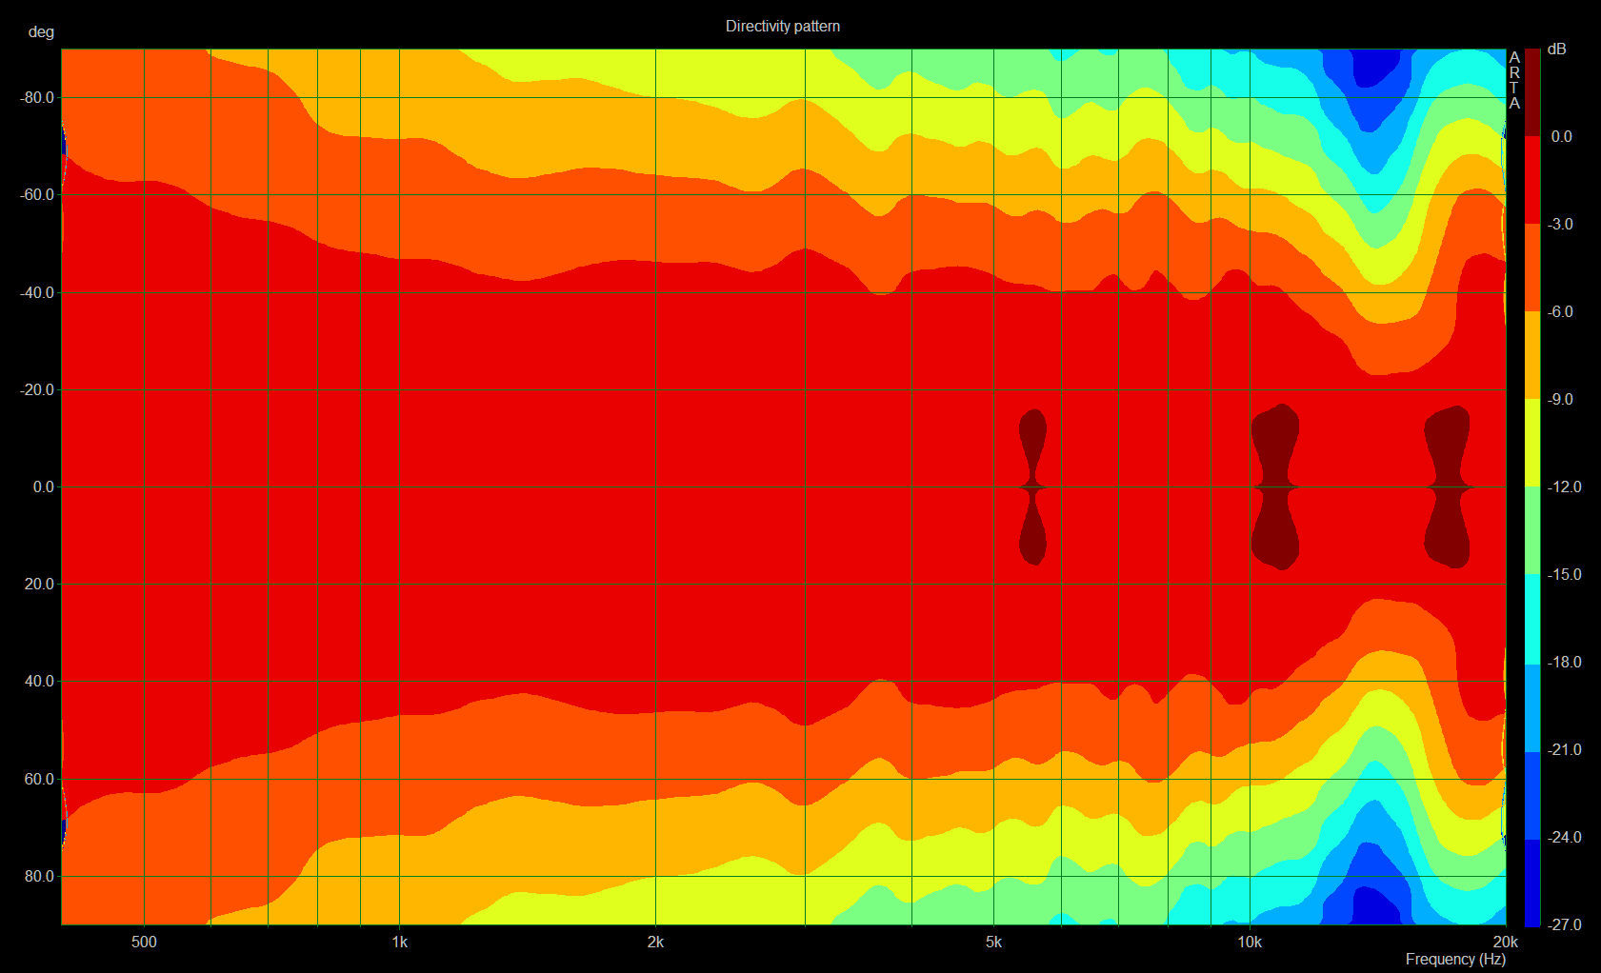Click the -21.0 dB scale value

coord(1564,749)
